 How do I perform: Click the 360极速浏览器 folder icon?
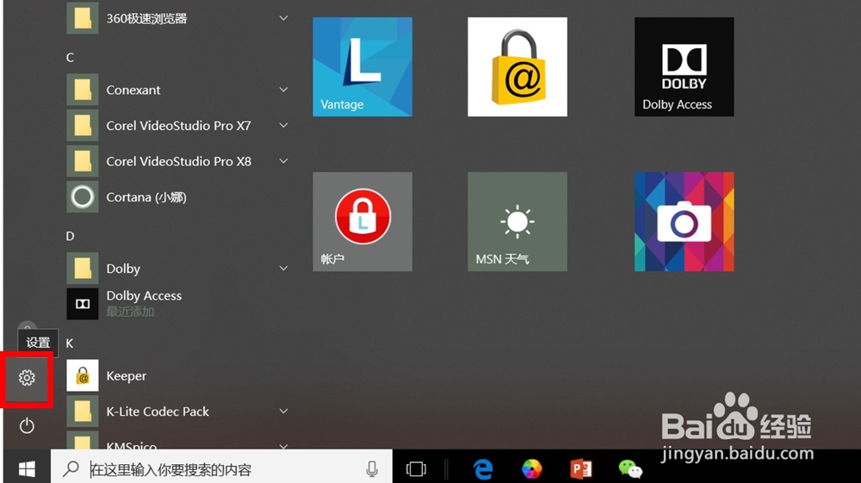(x=83, y=18)
